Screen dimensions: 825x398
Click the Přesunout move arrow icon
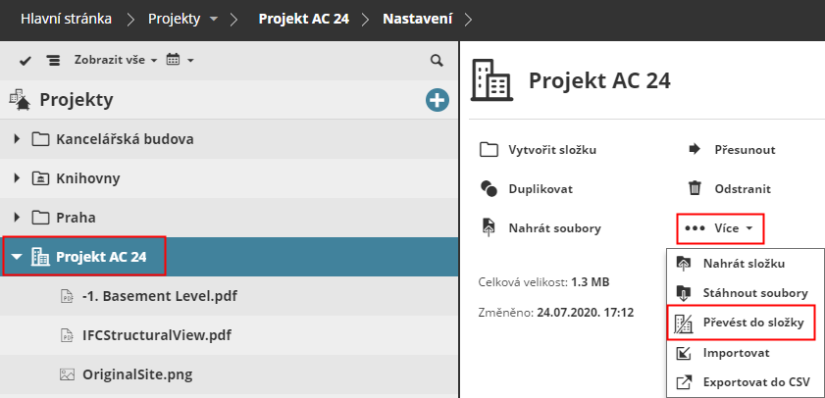(695, 150)
